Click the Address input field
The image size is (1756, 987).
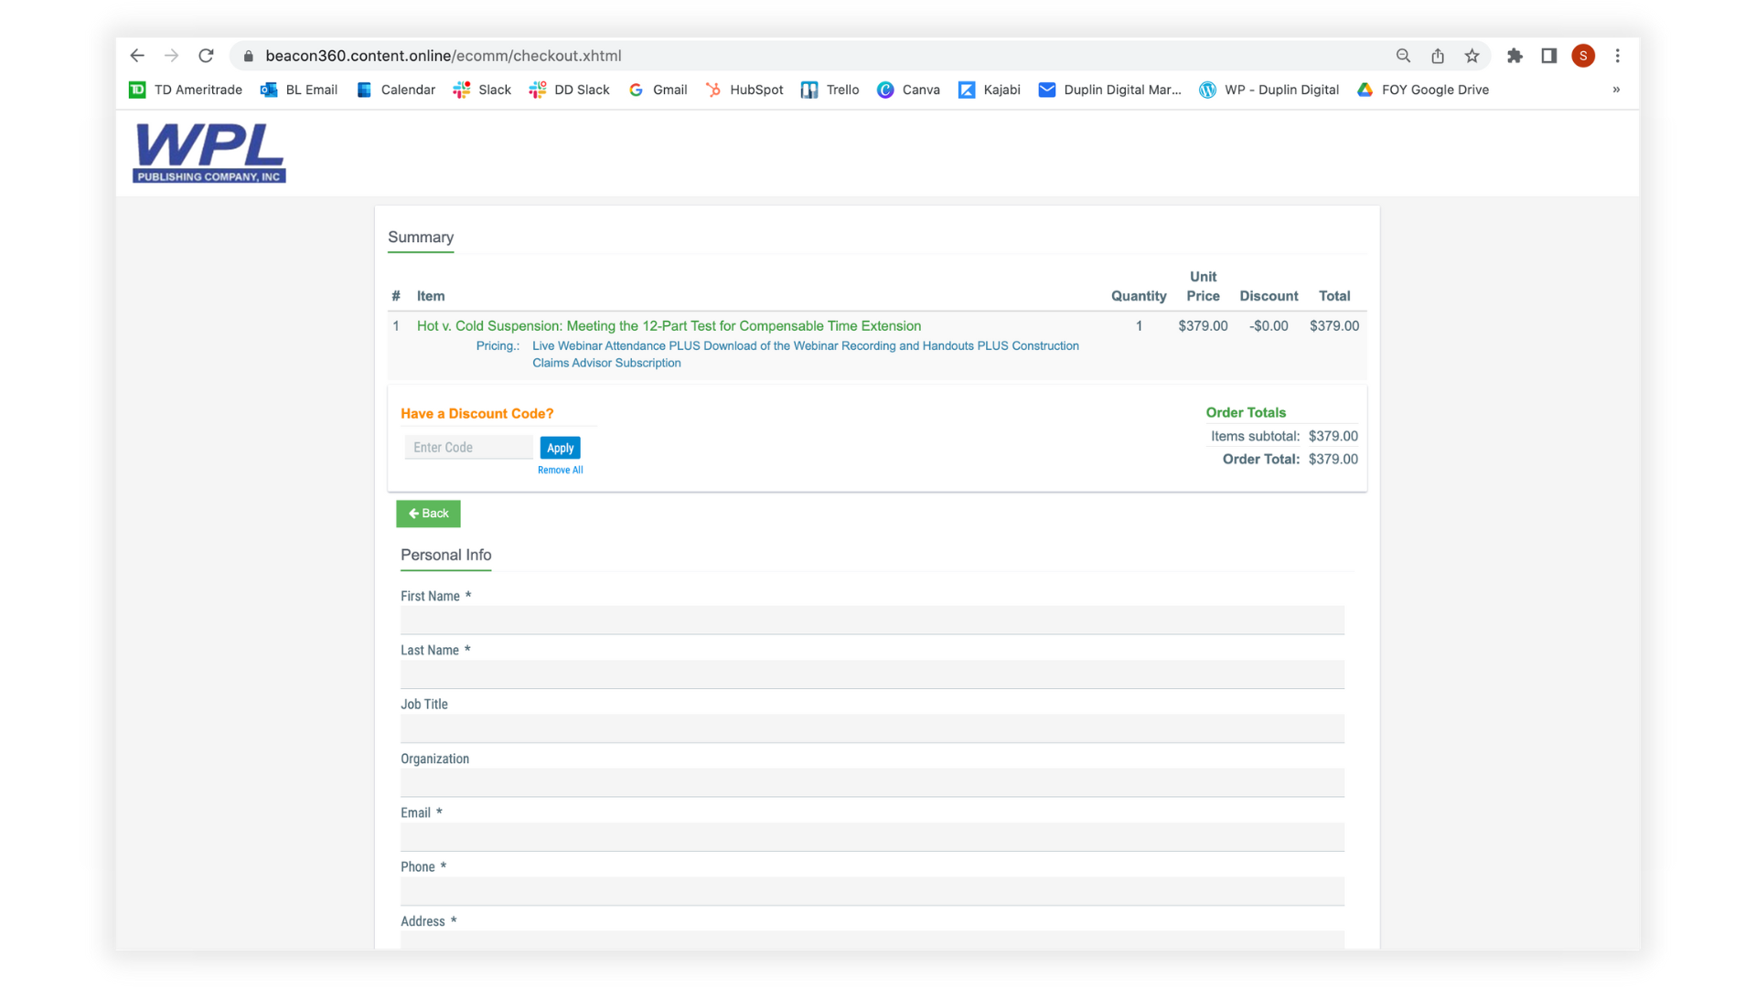point(872,944)
